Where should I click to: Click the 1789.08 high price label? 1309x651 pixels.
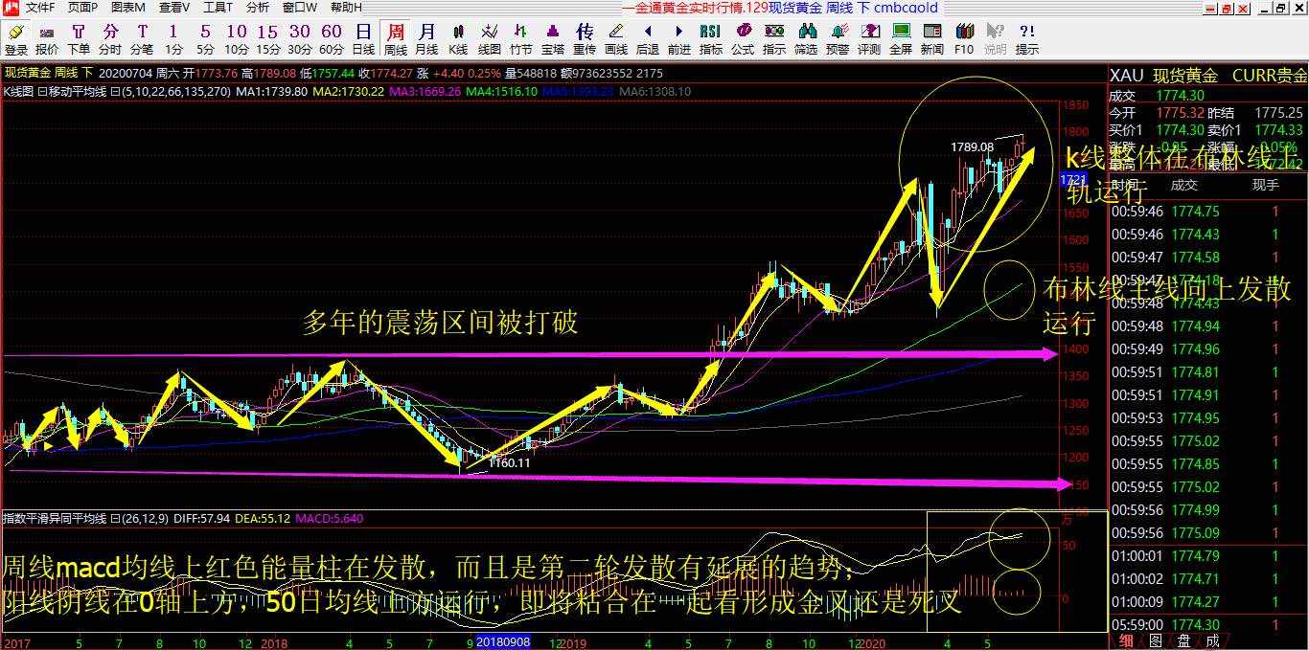[x=972, y=146]
